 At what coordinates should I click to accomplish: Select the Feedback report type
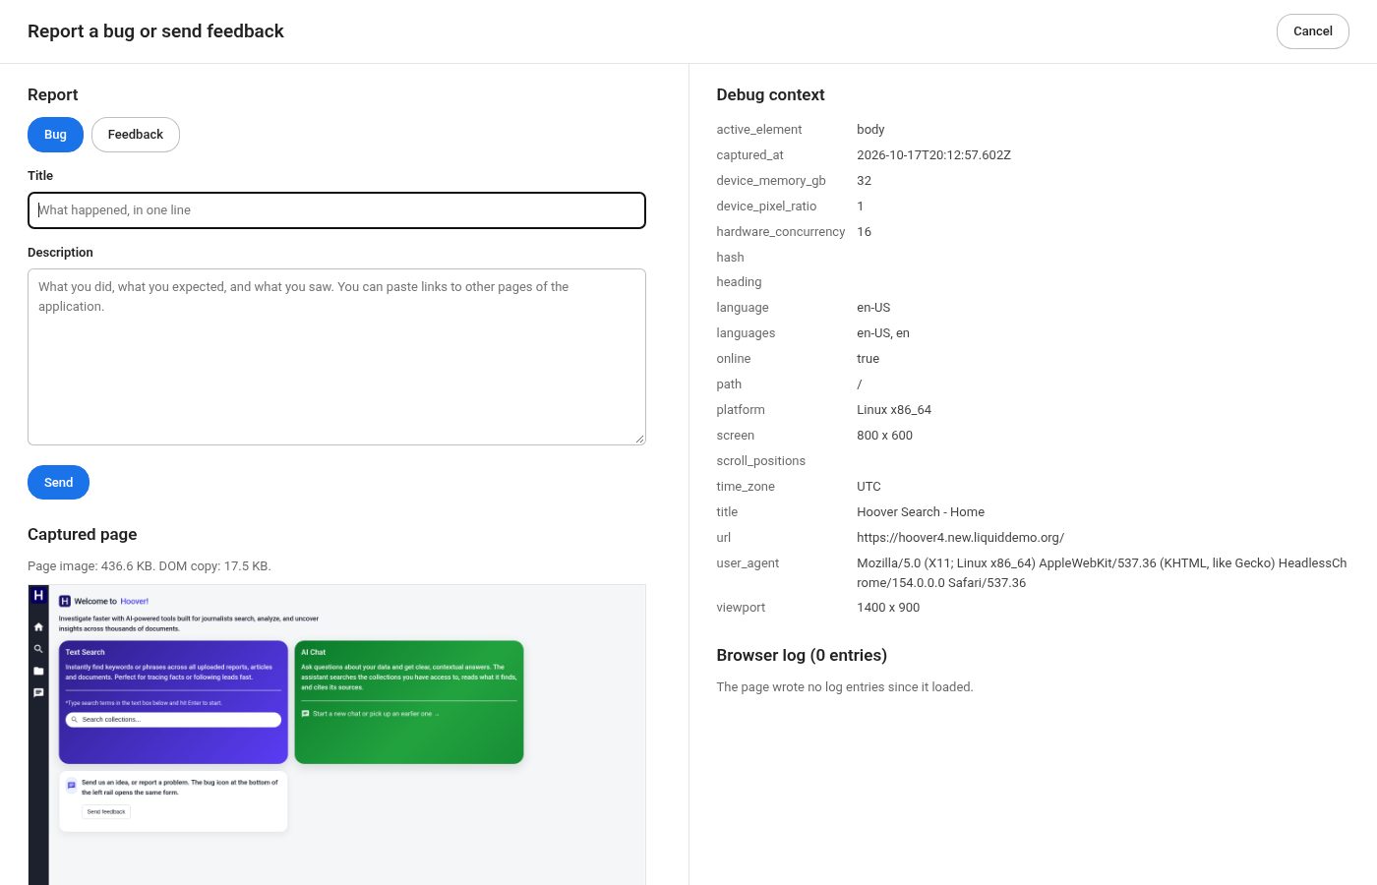click(x=136, y=135)
